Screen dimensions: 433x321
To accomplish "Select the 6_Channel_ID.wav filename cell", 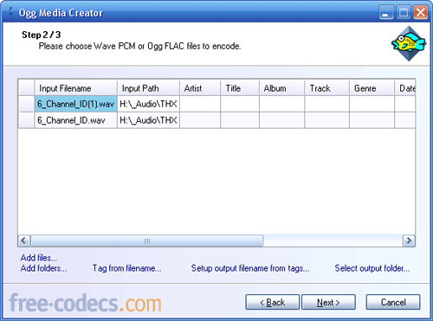I will click(x=76, y=120).
